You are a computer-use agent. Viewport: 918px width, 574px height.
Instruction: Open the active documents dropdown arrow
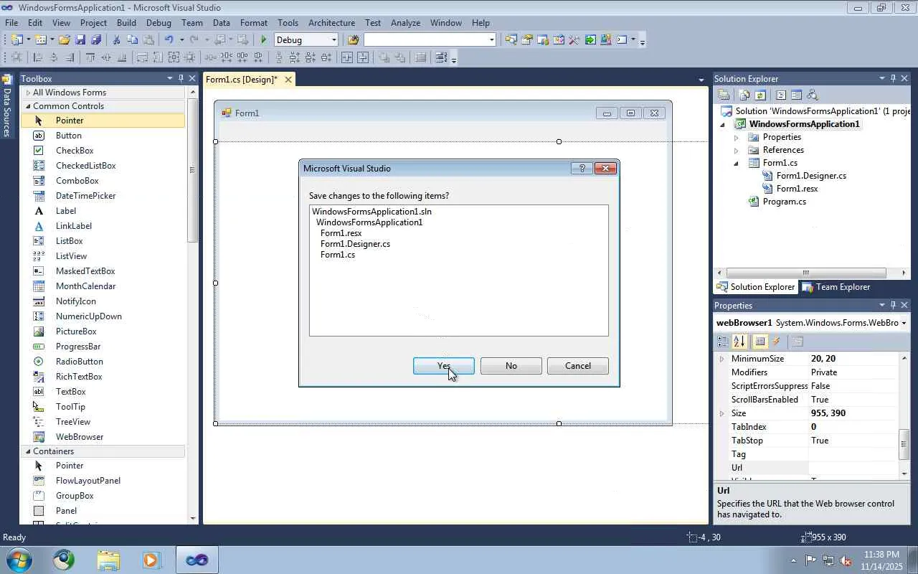(x=701, y=80)
